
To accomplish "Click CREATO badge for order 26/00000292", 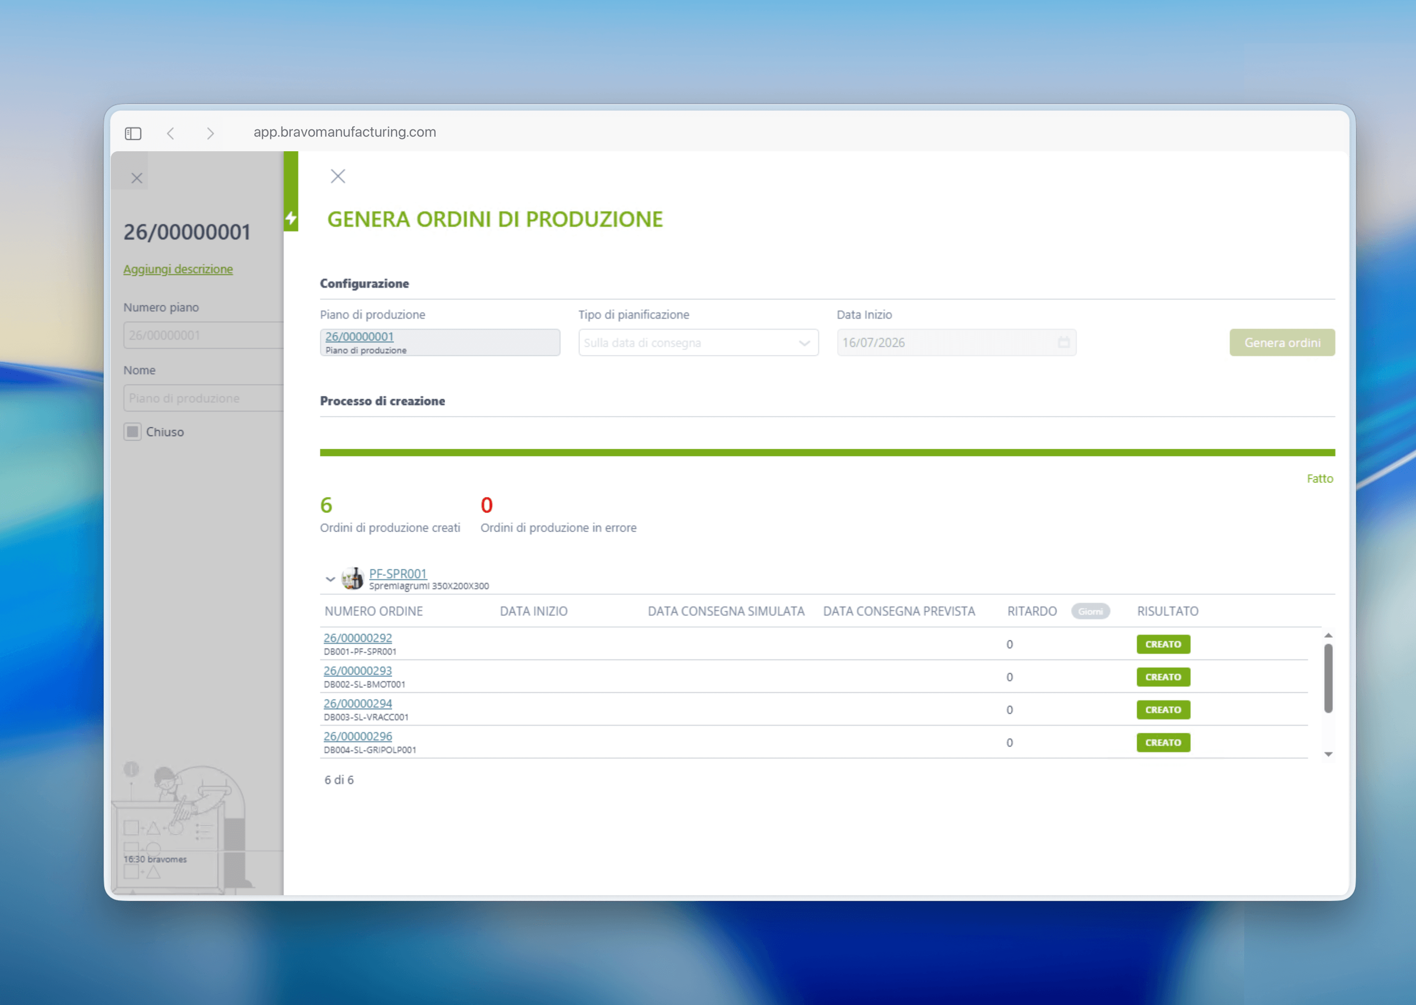I will 1163,644.
